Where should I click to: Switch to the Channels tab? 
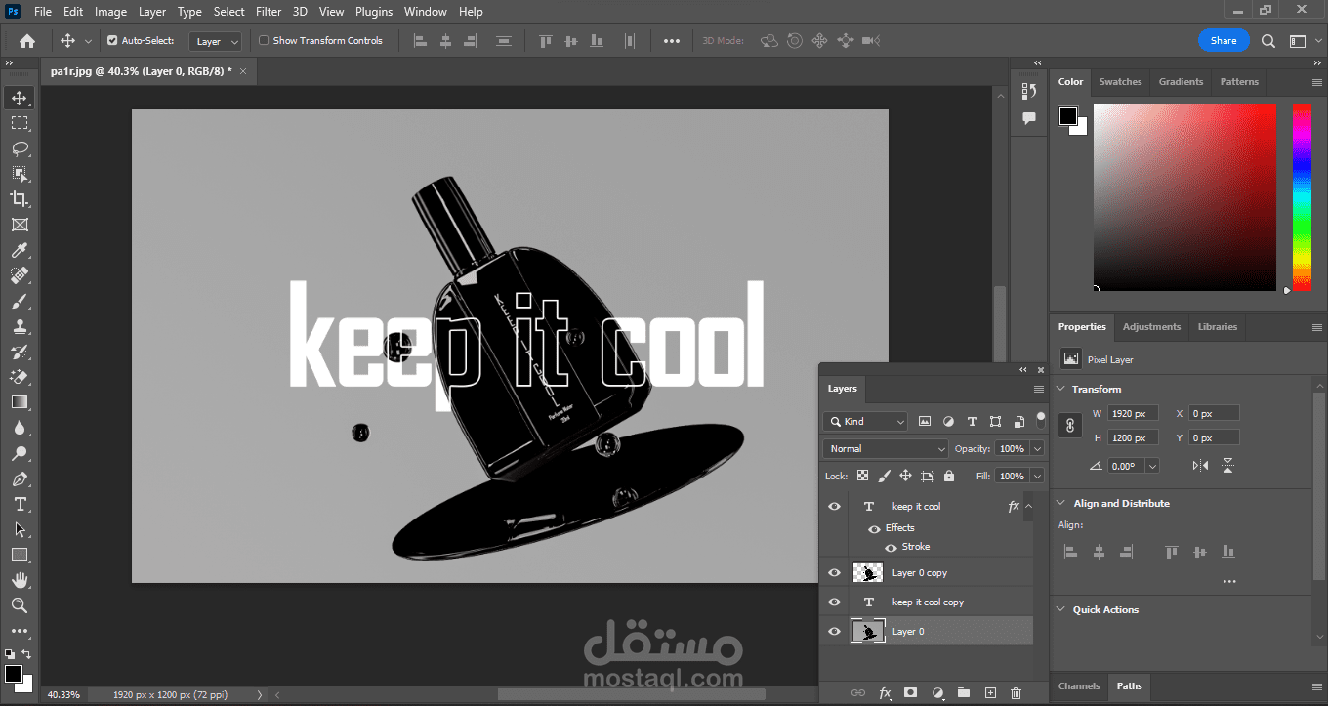point(1079,686)
